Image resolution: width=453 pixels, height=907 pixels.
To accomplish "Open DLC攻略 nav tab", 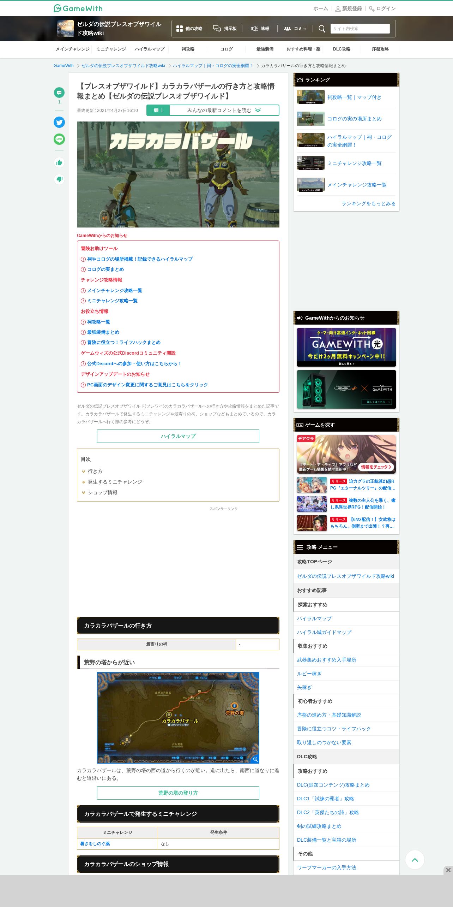I will [x=342, y=49].
